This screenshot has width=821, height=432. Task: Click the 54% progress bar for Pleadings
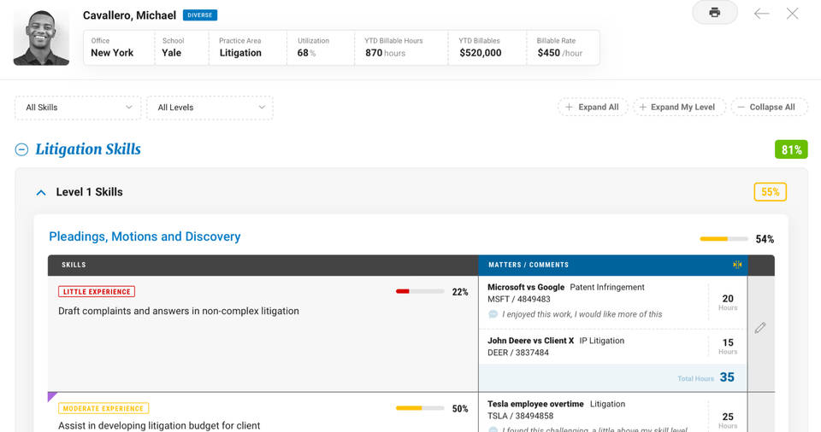tap(724, 239)
